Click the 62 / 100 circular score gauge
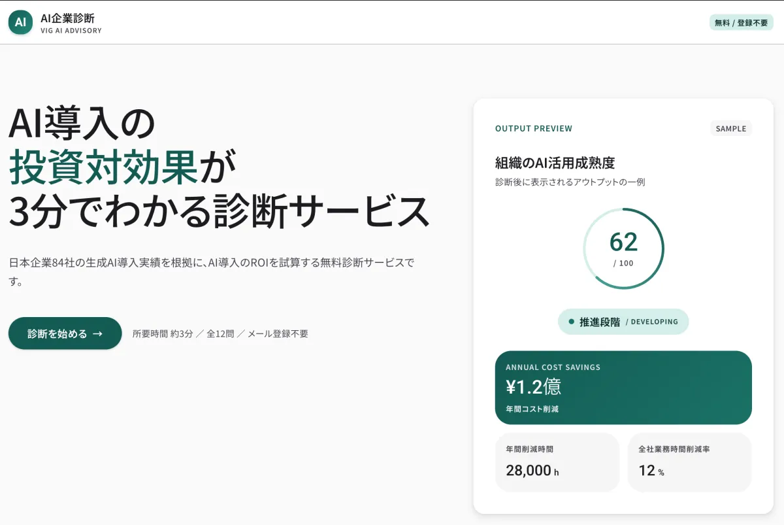 (623, 248)
